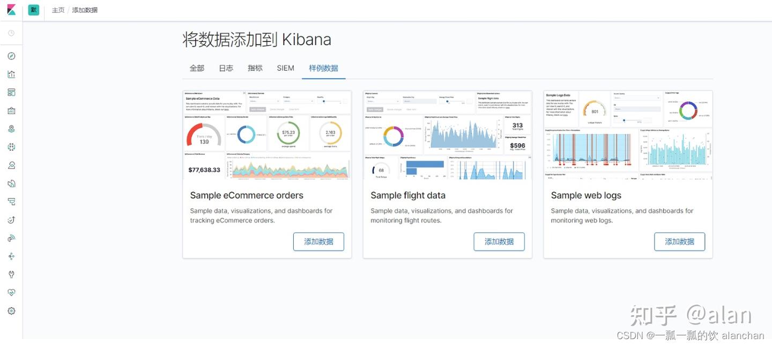
Task: Open the 默 space selector avatar
Action: click(33, 10)
